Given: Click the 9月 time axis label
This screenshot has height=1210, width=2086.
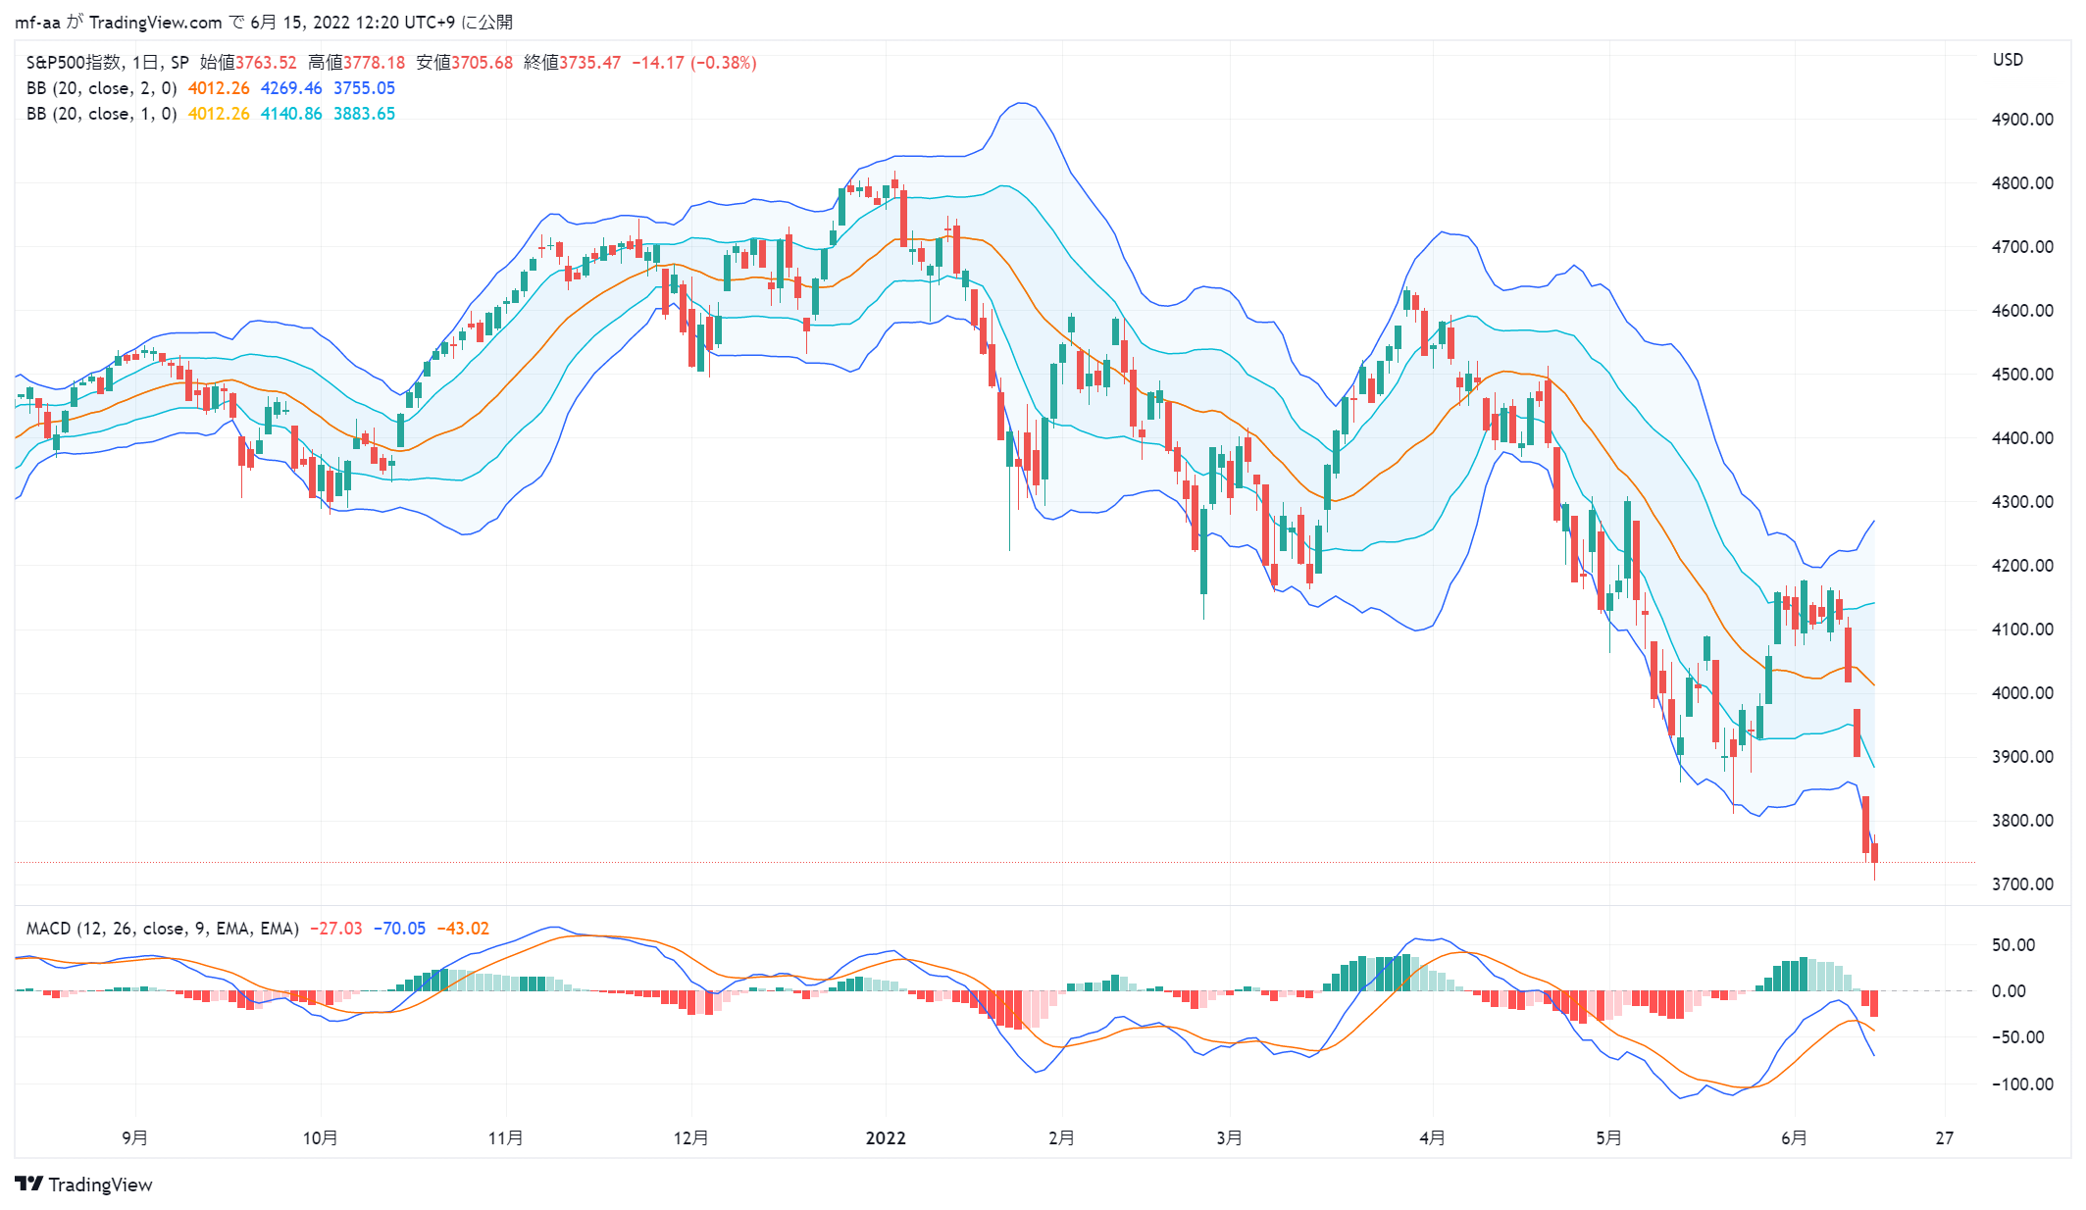Looking at the screenshot, I should pyautogui.click(x=135, y=1138).
